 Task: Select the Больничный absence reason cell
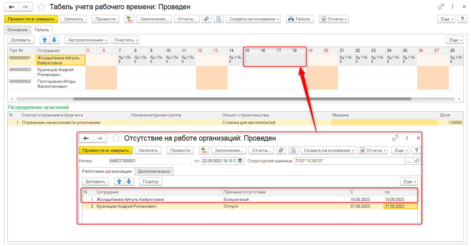tap(285, 199)
